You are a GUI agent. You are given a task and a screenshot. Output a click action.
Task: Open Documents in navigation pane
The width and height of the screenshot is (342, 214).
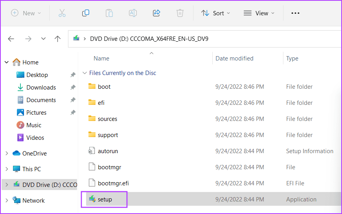(x=37, y=100)
